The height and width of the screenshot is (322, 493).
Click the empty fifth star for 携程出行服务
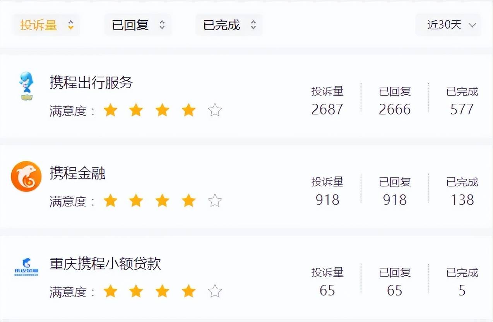[x=215, y=111]
